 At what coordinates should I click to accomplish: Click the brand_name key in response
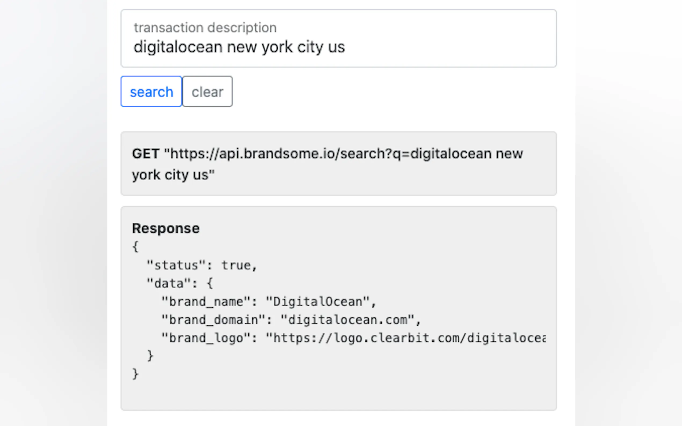(x=206, y=302)
